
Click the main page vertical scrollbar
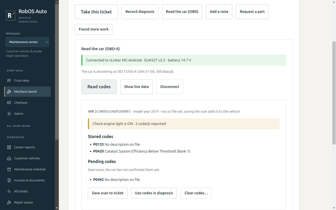pyautogui.click(x=334, y=93)
